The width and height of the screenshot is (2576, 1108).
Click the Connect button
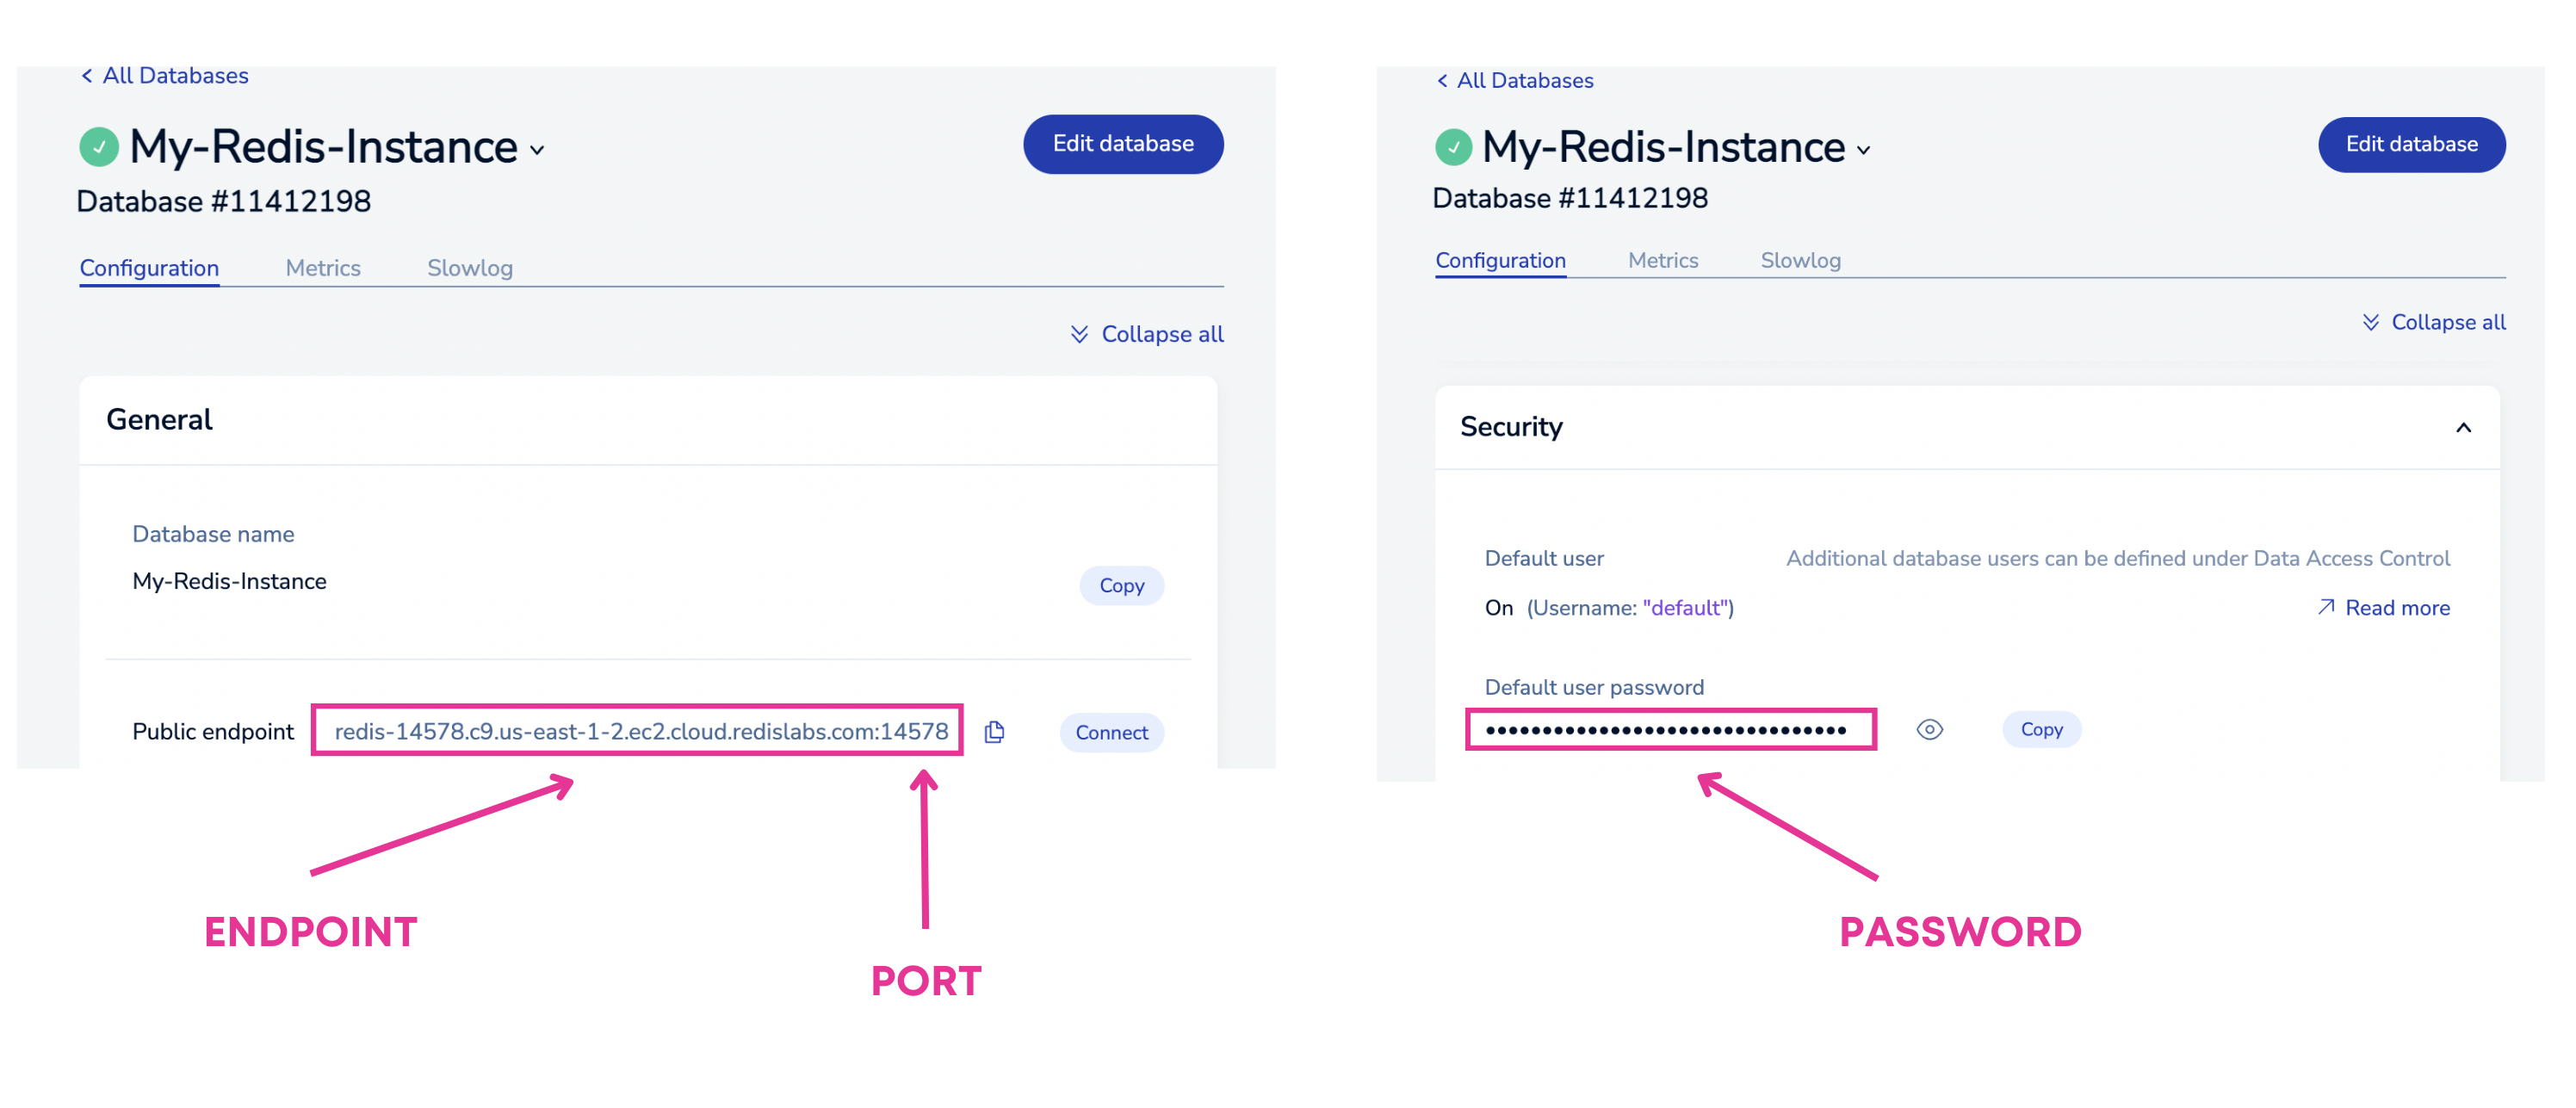(1111, 730)
